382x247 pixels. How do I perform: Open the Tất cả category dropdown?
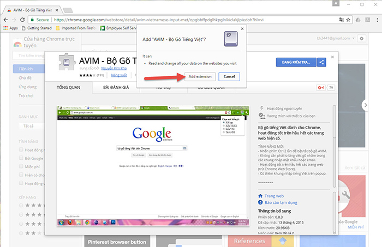[x=32, y=126]
